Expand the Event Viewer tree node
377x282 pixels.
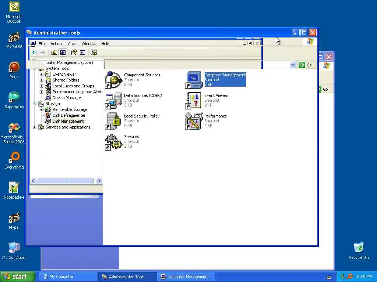(x=41, y=74)
